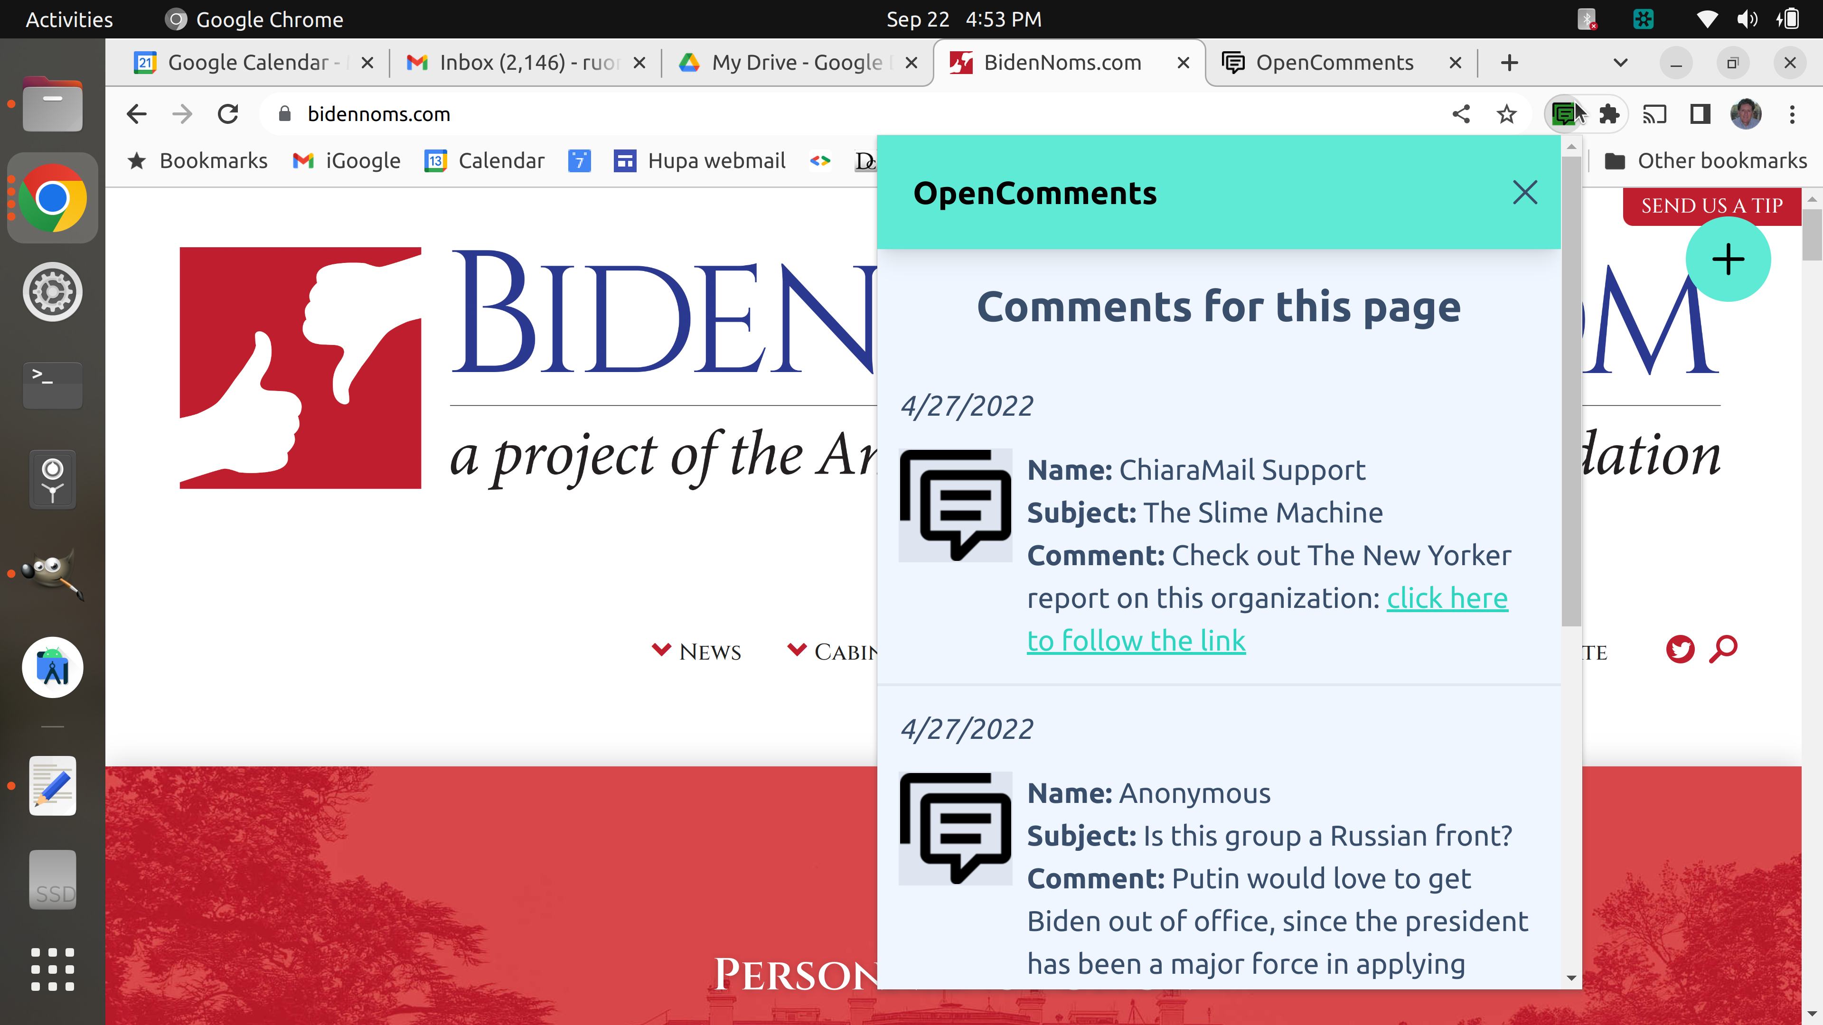
Task: Close the OpenComments tab
Action: [1455, 62]
